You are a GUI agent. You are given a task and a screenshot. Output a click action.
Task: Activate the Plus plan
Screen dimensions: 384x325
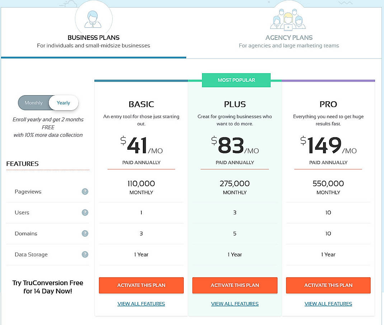coord(235,285)
